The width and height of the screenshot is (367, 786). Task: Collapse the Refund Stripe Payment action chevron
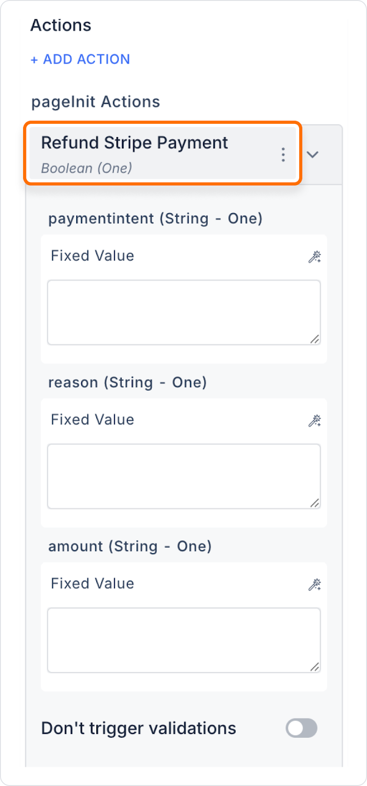(312, 155)
